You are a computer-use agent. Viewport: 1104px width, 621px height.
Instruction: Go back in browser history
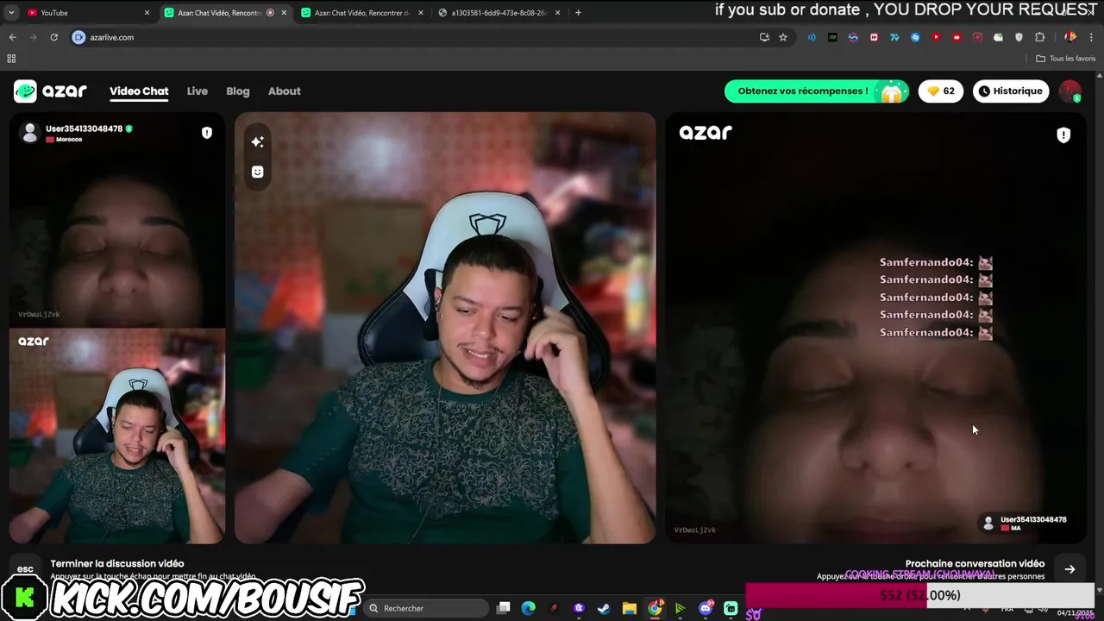[12, 37]
